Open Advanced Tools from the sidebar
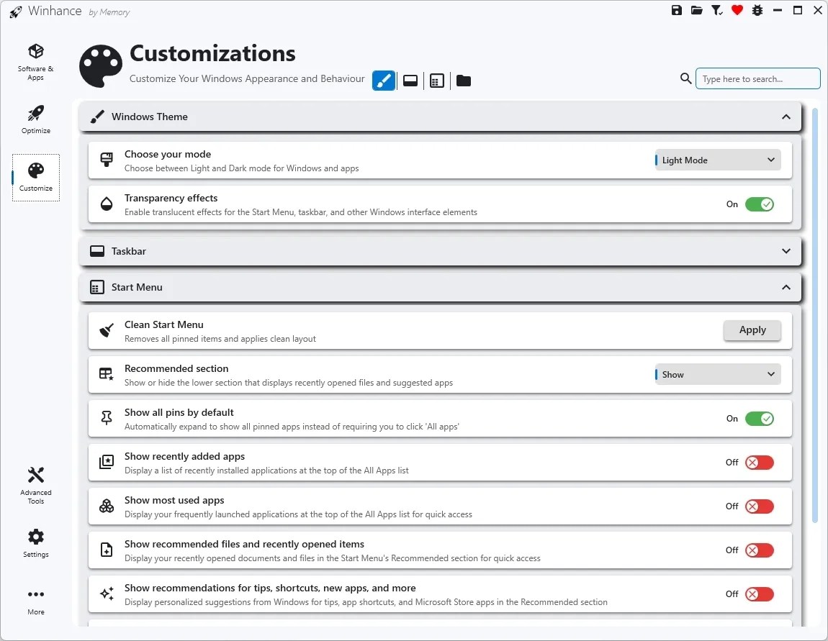This screenshot has height=641, width=828. point(35,483)
